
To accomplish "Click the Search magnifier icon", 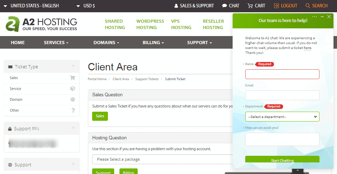I will 308,6.
